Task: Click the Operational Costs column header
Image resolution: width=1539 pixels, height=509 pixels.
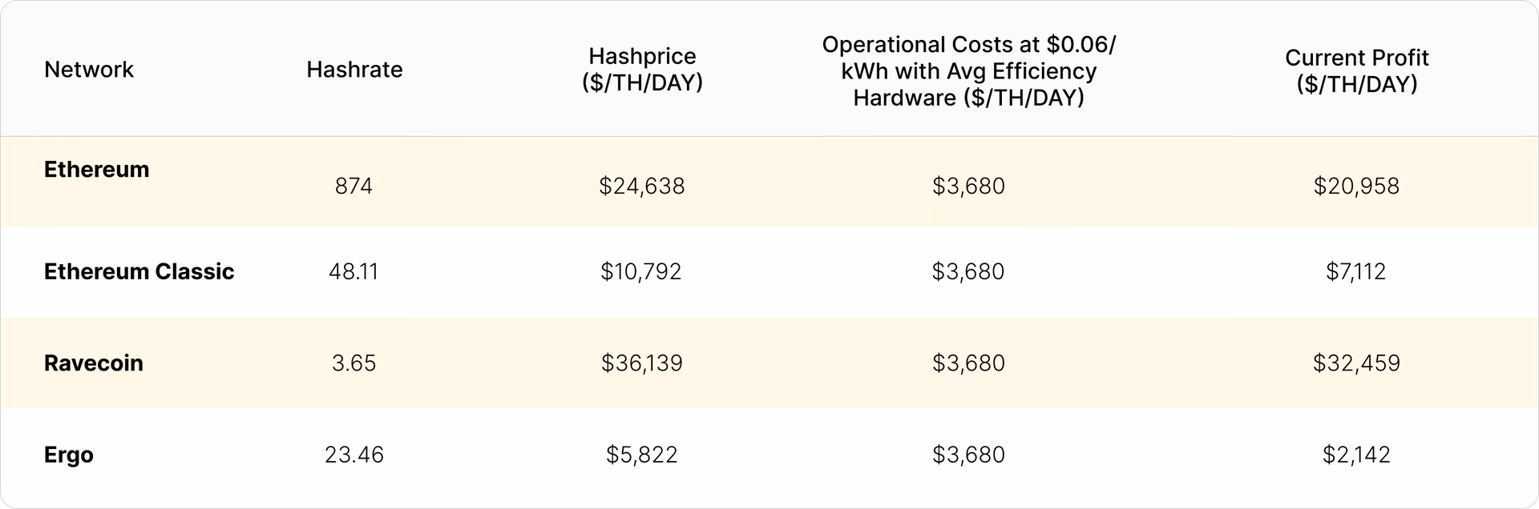Action: click(968, 70)
